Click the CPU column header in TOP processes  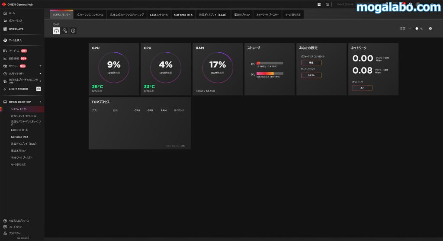(137, 110)
